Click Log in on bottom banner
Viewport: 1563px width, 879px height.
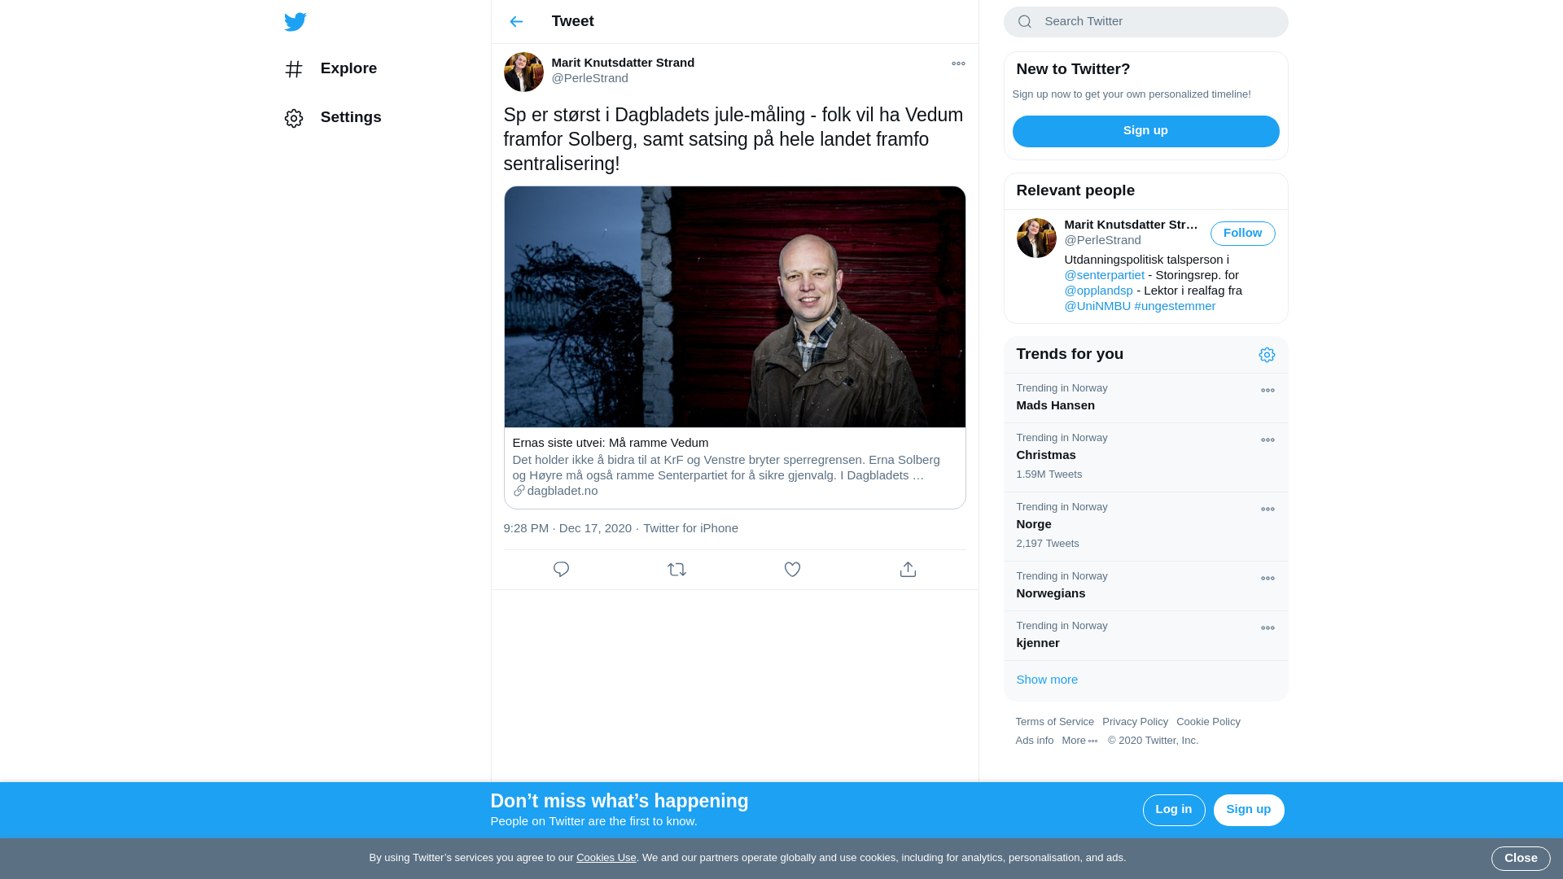(1173, 810)
